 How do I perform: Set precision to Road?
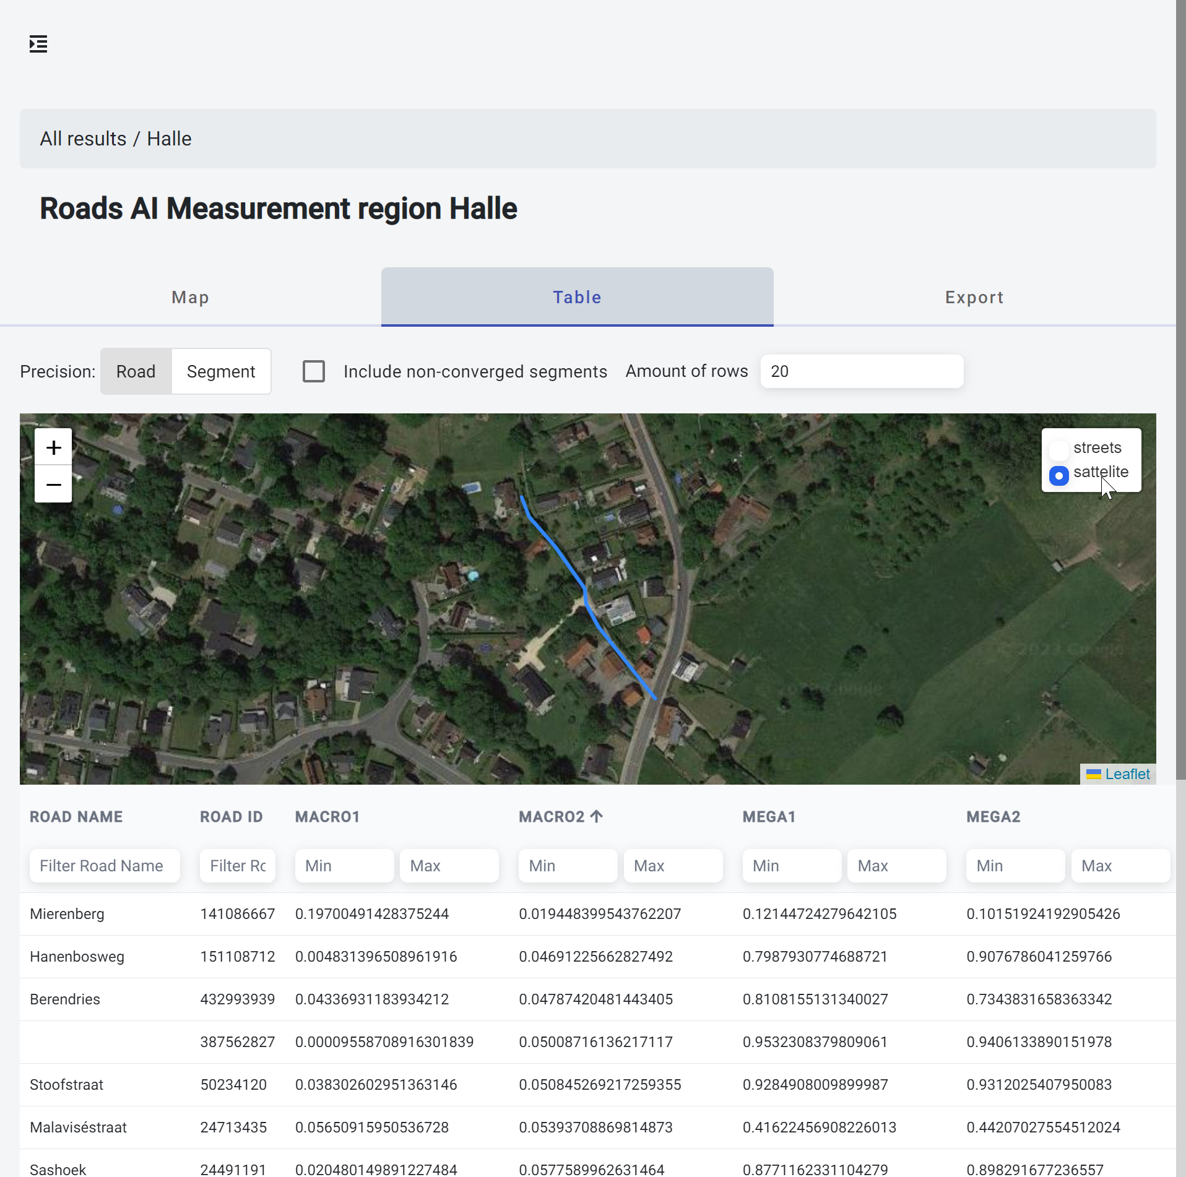click(x=136, y=371)
